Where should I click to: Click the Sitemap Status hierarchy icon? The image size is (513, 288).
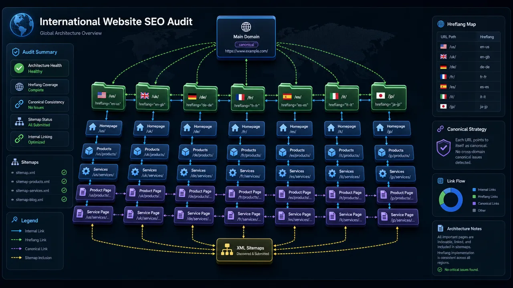[x=19, y=122]
